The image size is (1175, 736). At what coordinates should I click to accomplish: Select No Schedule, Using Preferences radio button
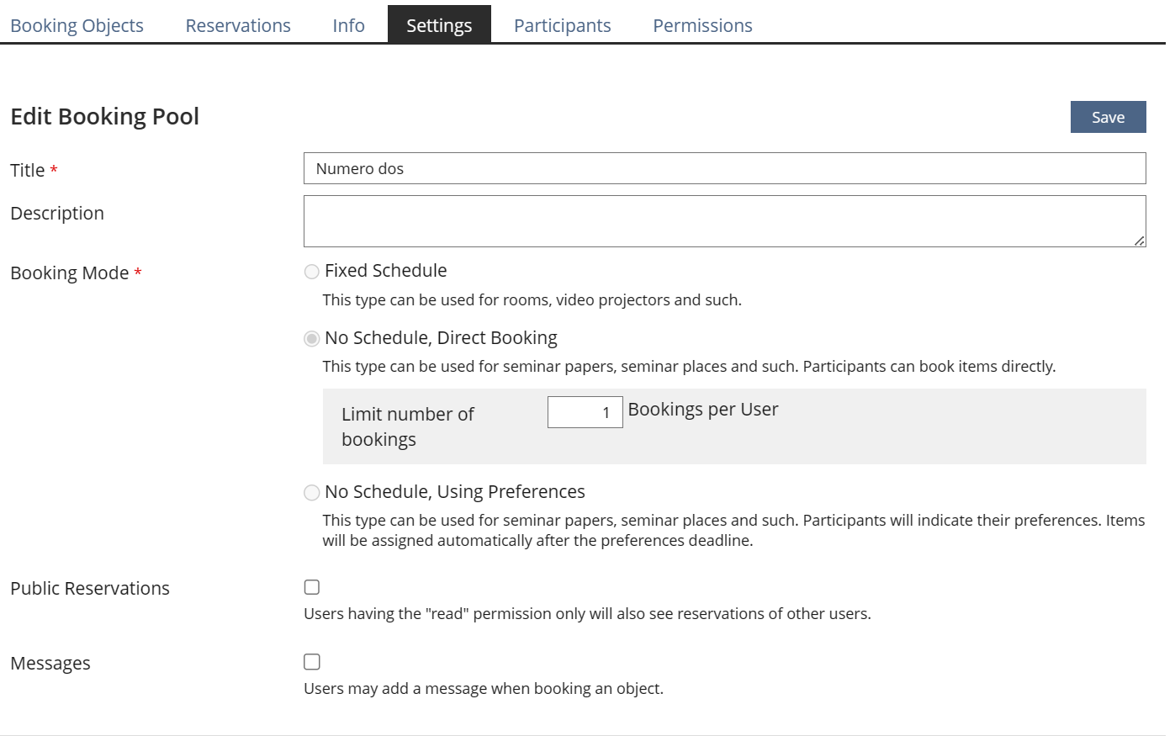(312, 493)
